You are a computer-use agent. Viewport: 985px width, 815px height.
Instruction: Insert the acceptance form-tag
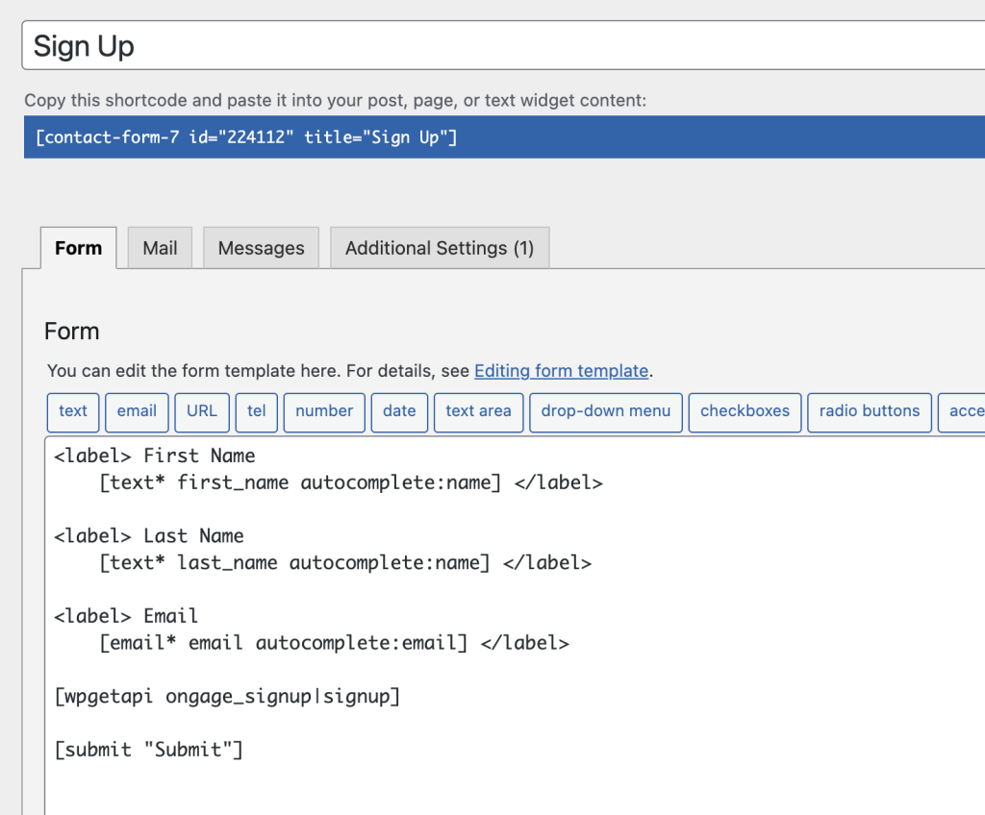coord(967,411)
